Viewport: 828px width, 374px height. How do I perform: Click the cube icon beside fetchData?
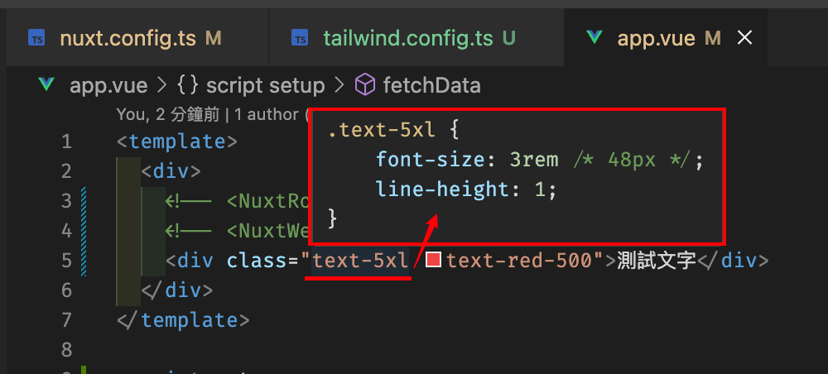pyautogui.click(x=365, y=85)
